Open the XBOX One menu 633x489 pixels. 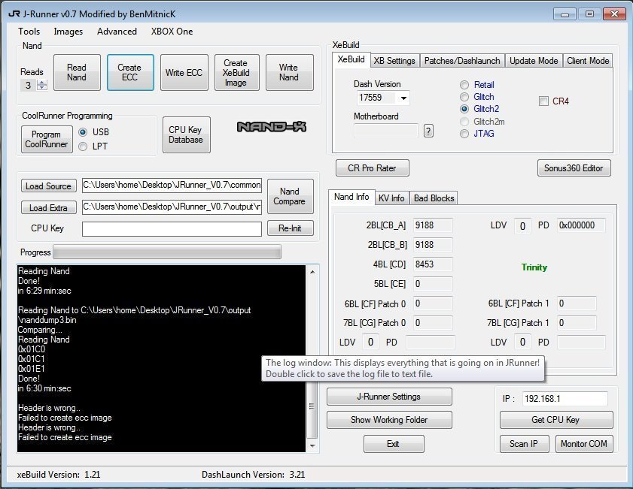[172, 32]
